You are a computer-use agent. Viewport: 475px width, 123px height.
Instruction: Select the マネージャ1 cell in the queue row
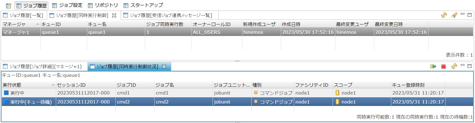coord(21,32)
